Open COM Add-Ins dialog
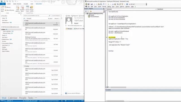 coord(18,9)
